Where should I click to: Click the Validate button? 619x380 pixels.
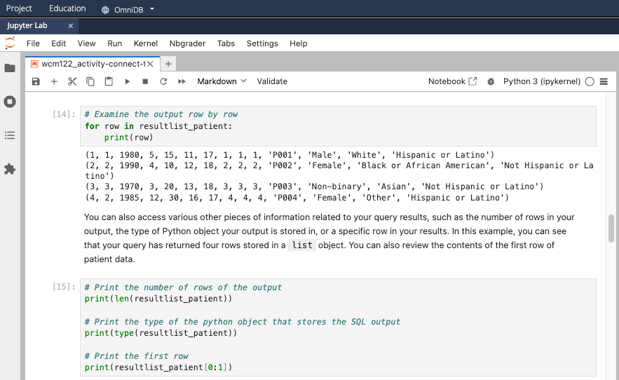click(272, 81)
